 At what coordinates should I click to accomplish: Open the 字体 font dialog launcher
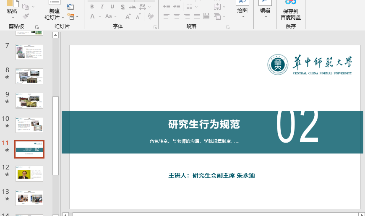coord(155,27)
